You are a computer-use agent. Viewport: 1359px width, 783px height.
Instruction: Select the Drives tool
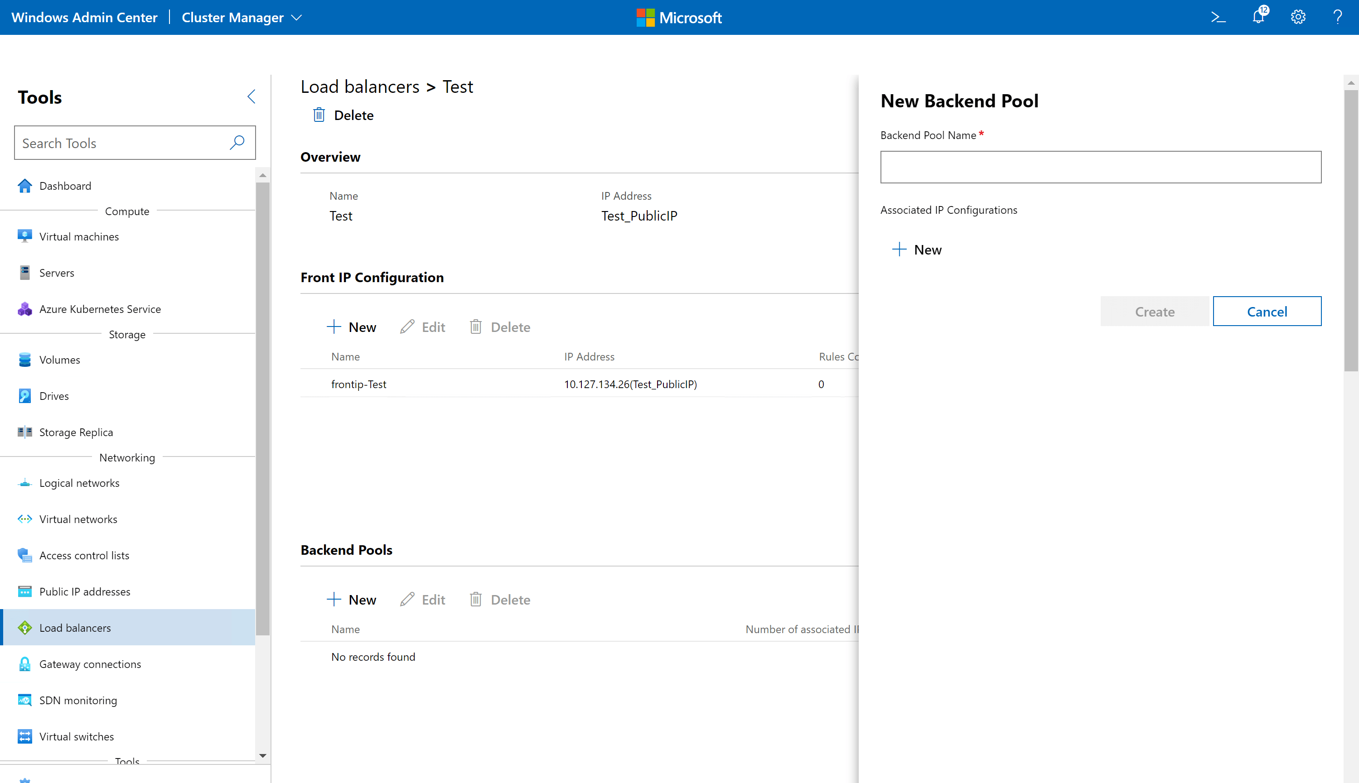pyautogui.click(x=55, y=395)
